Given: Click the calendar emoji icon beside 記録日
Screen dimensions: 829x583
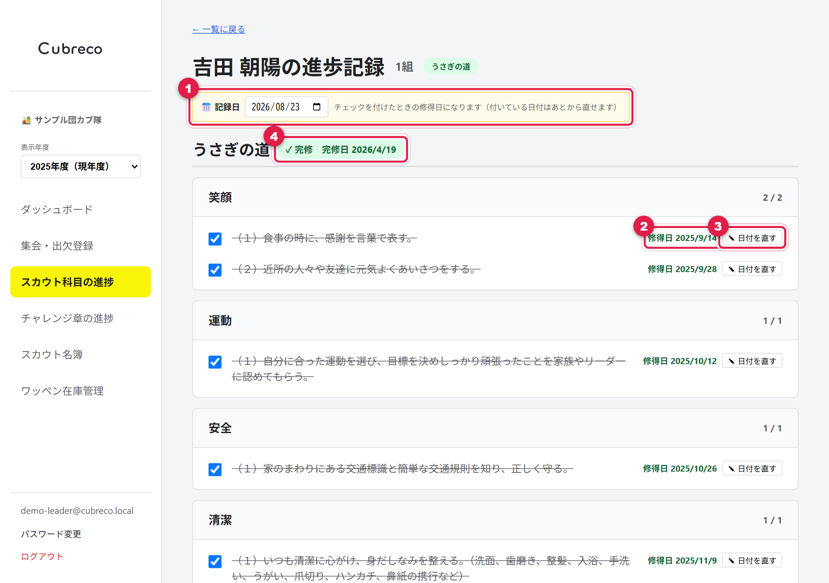Looking at the screenshot, I should (x=206, y=107).
